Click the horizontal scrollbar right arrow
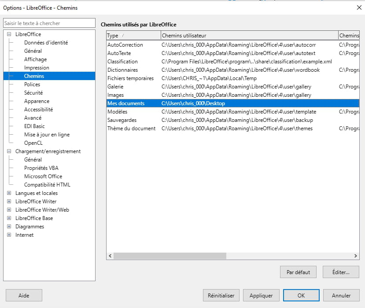 [x=356, y=256]
